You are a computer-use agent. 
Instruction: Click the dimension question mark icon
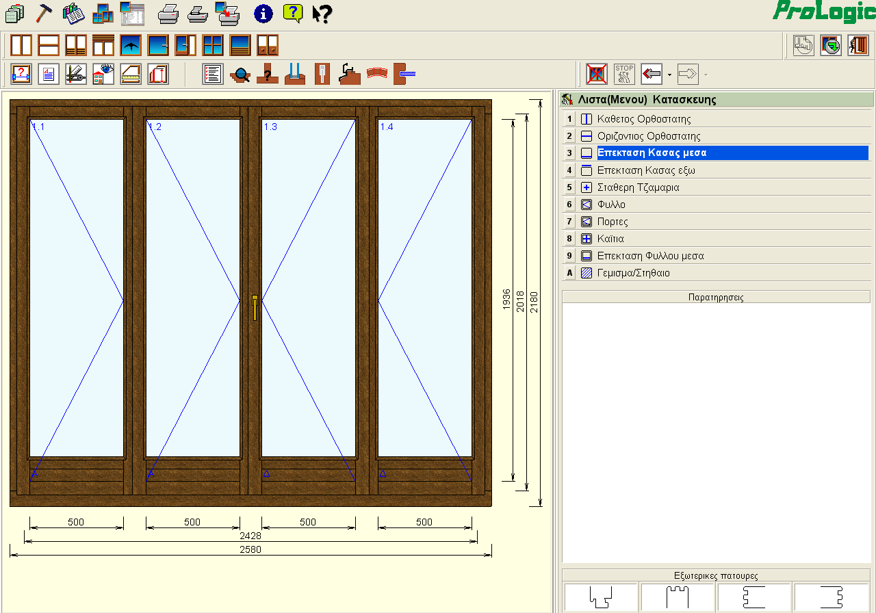(x=21, y=73)
